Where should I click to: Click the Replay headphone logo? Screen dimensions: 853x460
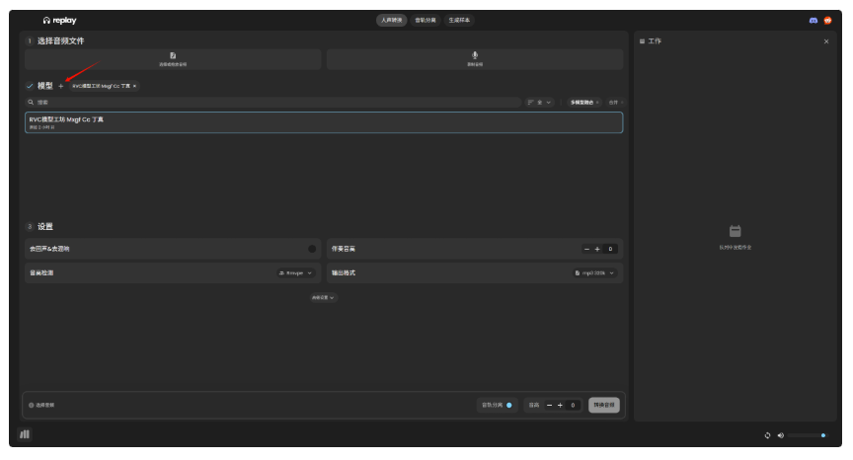pos(46,20)
